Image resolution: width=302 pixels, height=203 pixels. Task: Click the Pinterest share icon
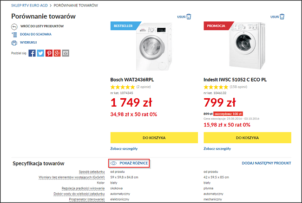coord(49,53)
